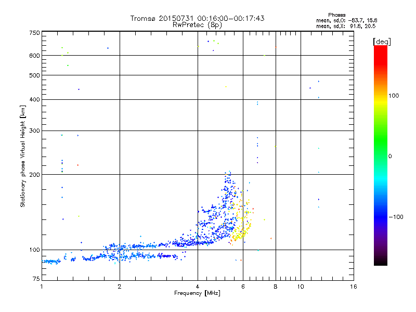The width and height of the screenshot is (416, 312).
Task: Click the x-axis tick label '10'
Action: (x=301, y=287)
